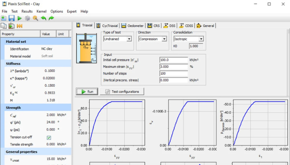Click the Unit column header

63,34
